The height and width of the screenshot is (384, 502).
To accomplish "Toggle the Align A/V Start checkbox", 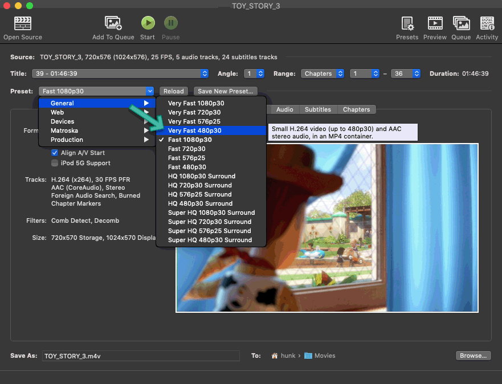I will click(55, 153).
